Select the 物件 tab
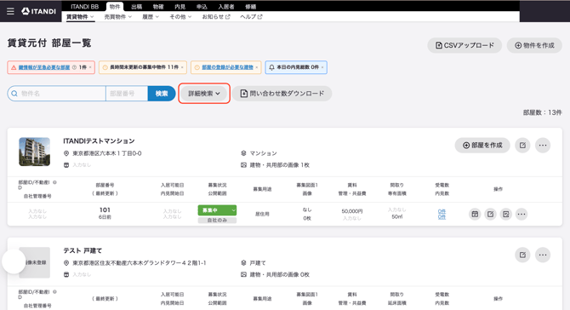This screenshot has width=570, height=310. pyautogui.click(x=115, y=7)
